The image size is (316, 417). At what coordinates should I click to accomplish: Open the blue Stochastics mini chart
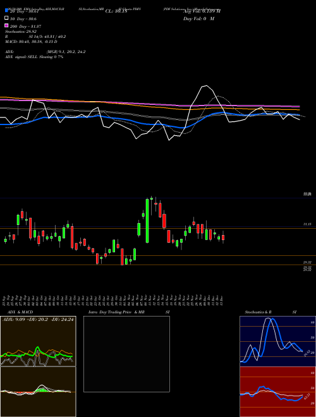pyautogui.click(x=277, y=341)
